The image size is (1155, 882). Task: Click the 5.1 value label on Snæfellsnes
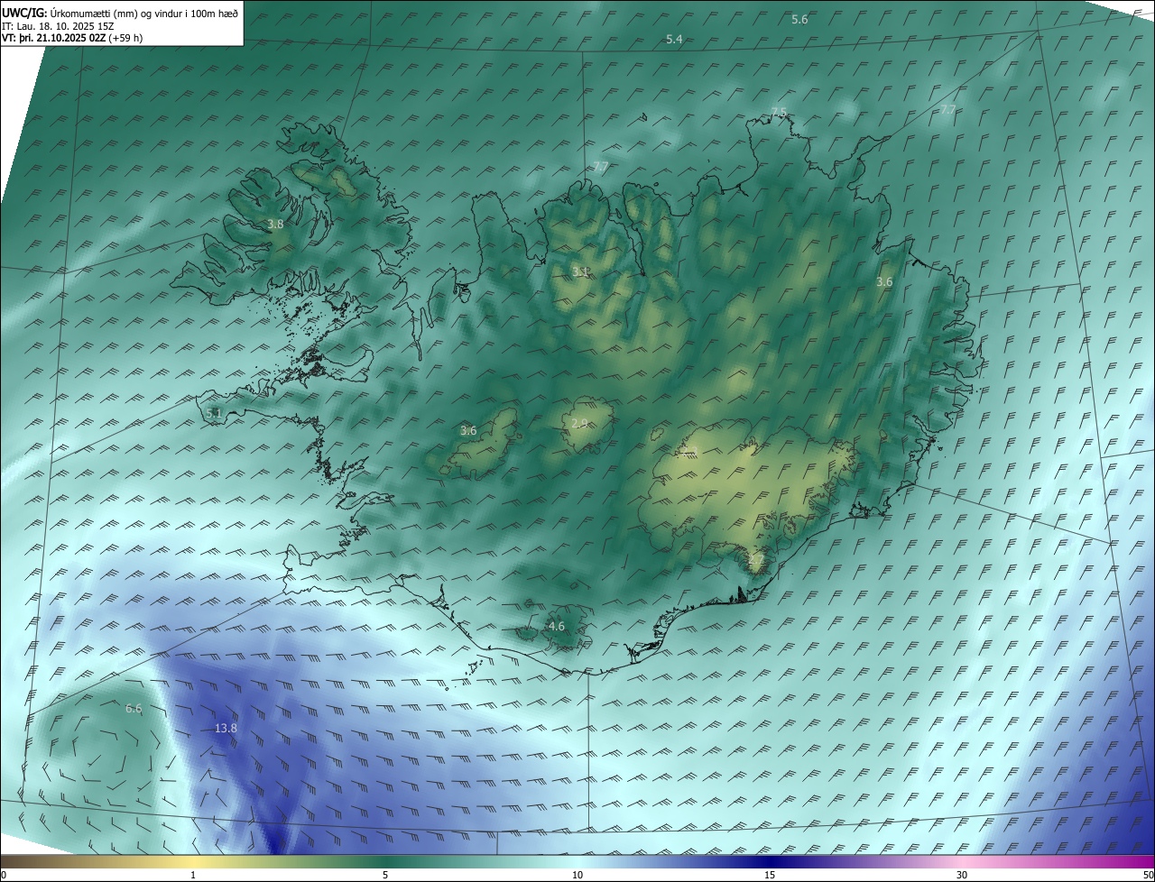(x=213, y=414)
